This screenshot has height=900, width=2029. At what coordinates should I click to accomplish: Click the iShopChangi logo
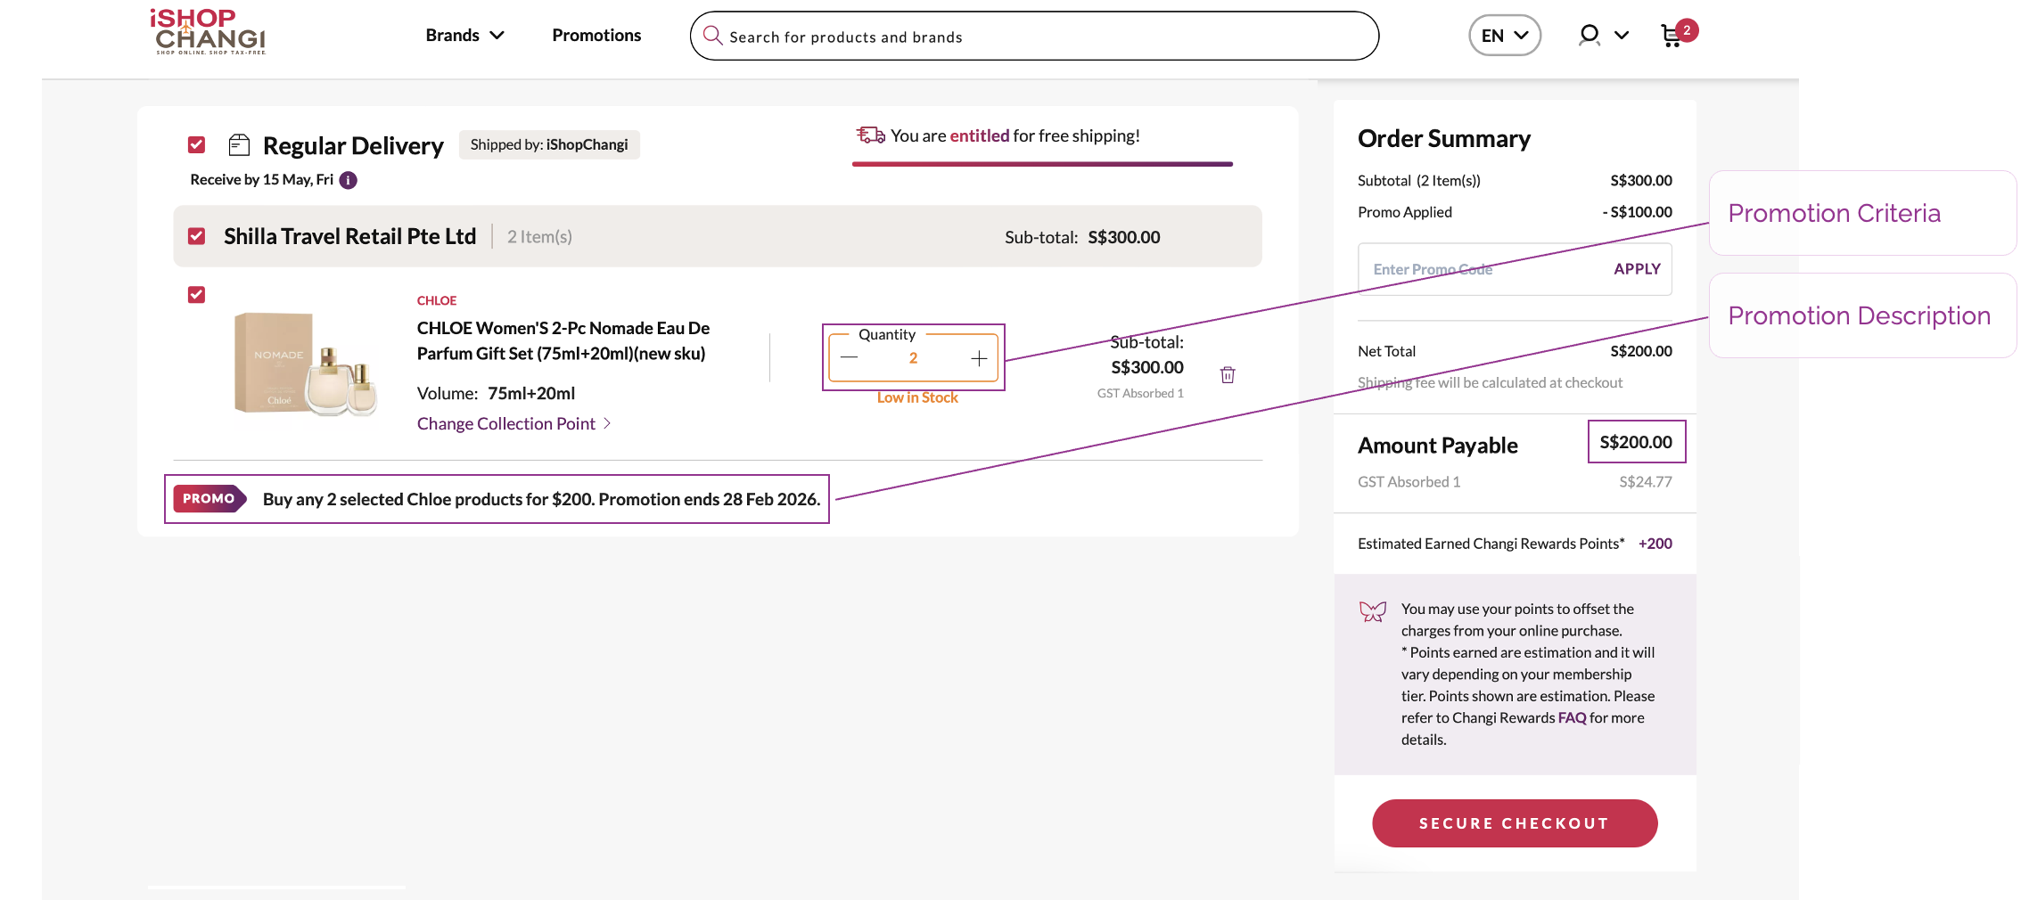(209, 33)
